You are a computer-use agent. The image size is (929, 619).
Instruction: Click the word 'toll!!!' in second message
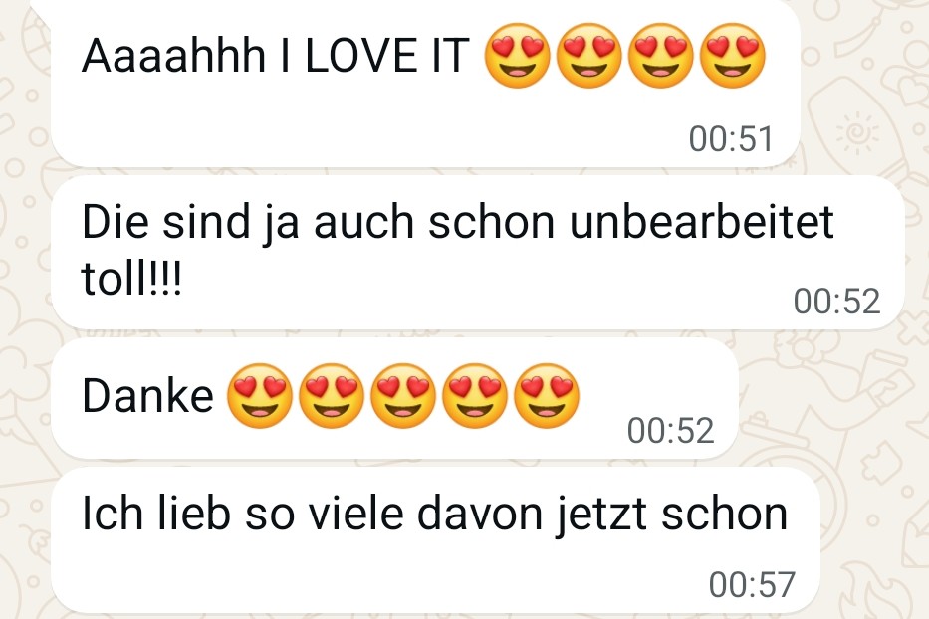click(131, 279)
